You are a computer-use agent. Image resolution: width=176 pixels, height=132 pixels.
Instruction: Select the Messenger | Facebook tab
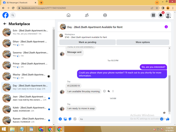(x=19, y=2)
